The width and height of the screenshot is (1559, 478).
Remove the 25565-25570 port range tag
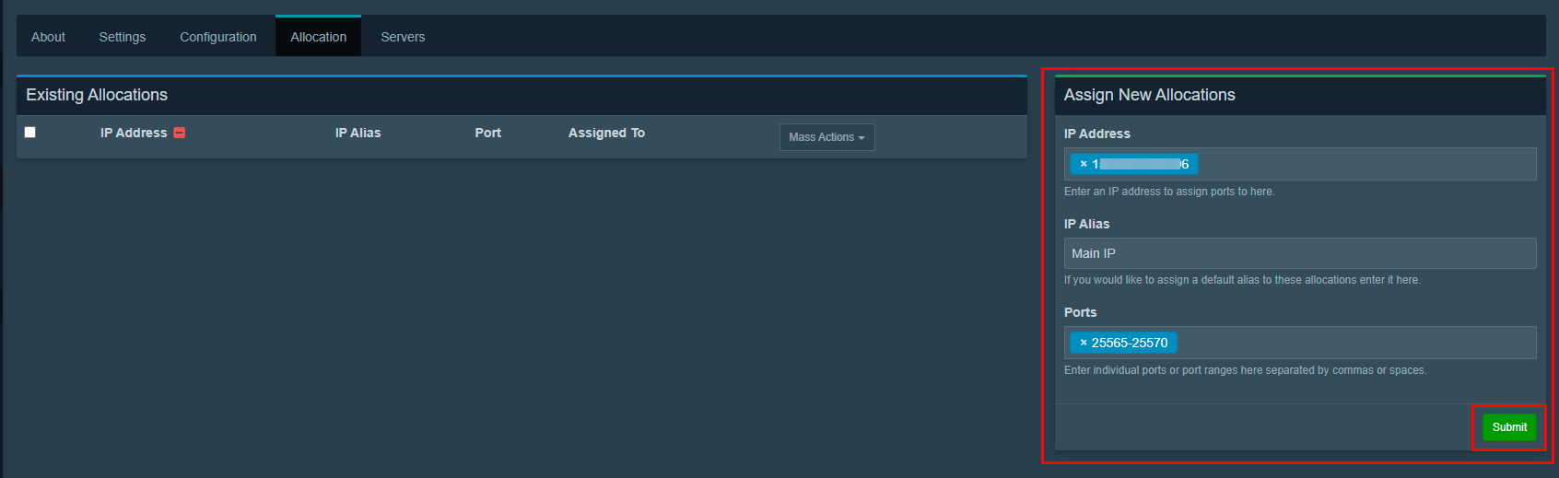(1084, 343)
